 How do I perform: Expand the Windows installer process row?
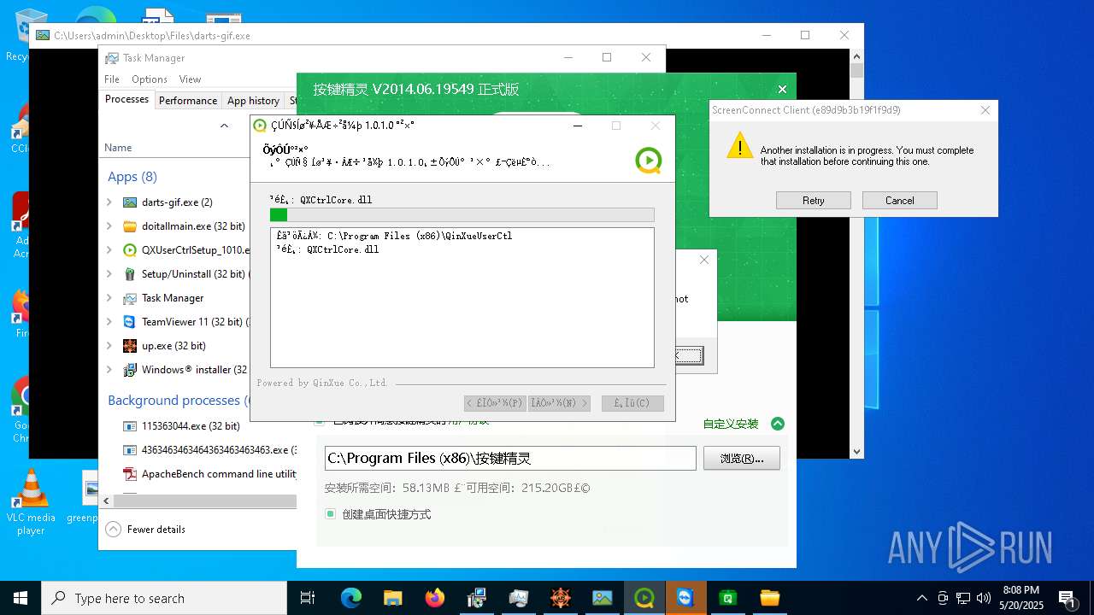coord(109,370)
